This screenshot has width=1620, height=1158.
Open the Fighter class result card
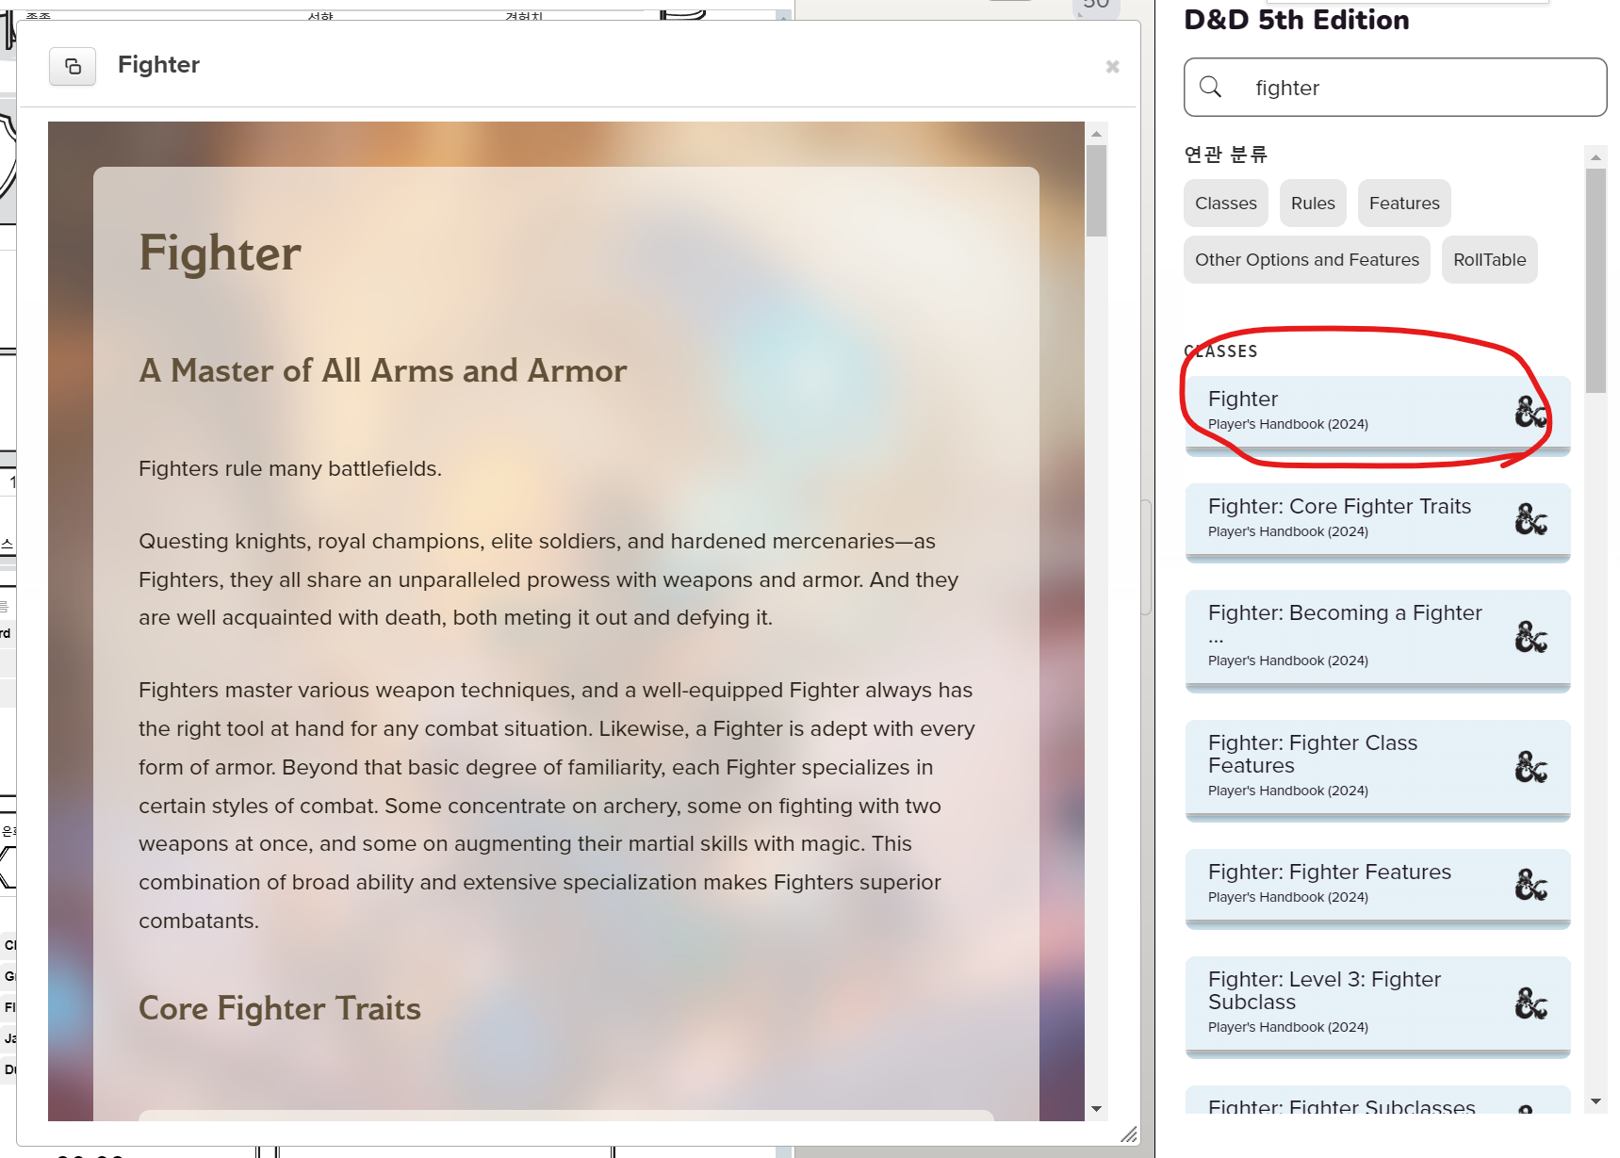point(1378,415)
